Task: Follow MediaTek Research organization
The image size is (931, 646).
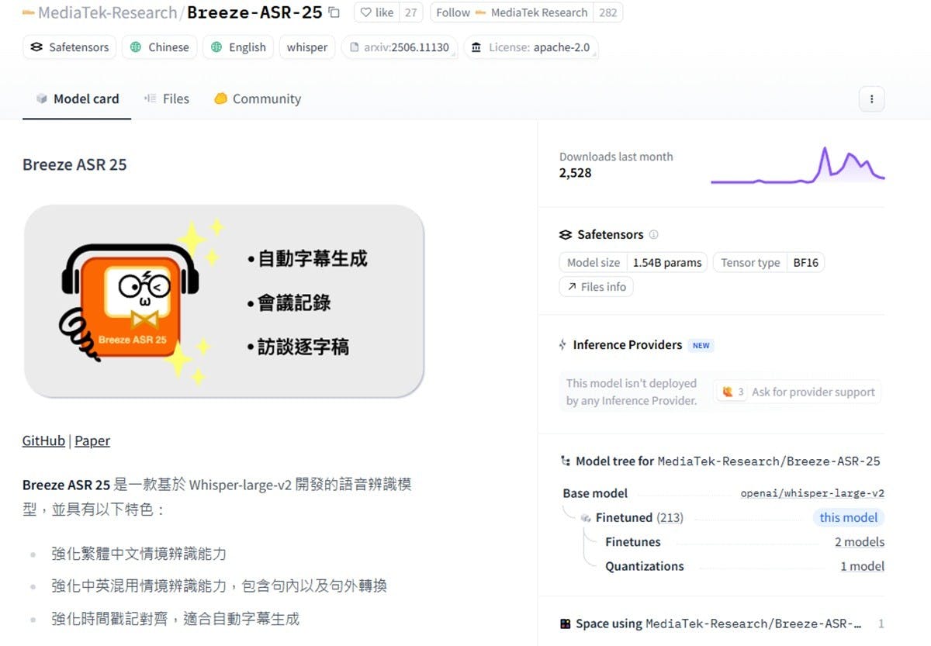Action: pos(511,12)
